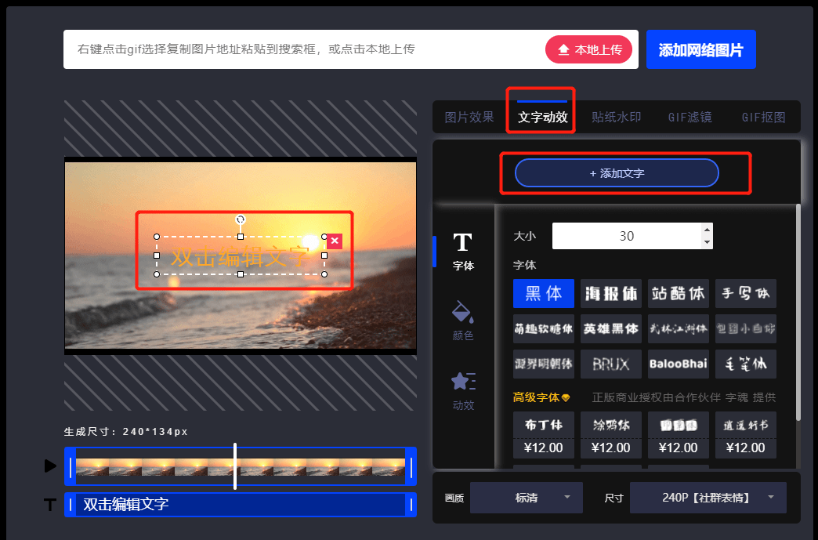This screenshot has height=540, width=818.
Task: Choose the 黑体 font style
Action: (x=543, y=294)
